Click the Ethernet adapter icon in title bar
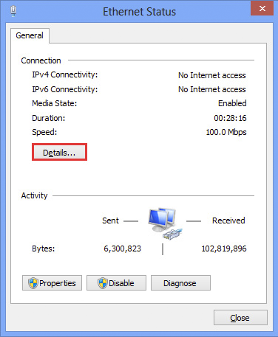This screenshot has width=278, height=337. coord(13,11)
